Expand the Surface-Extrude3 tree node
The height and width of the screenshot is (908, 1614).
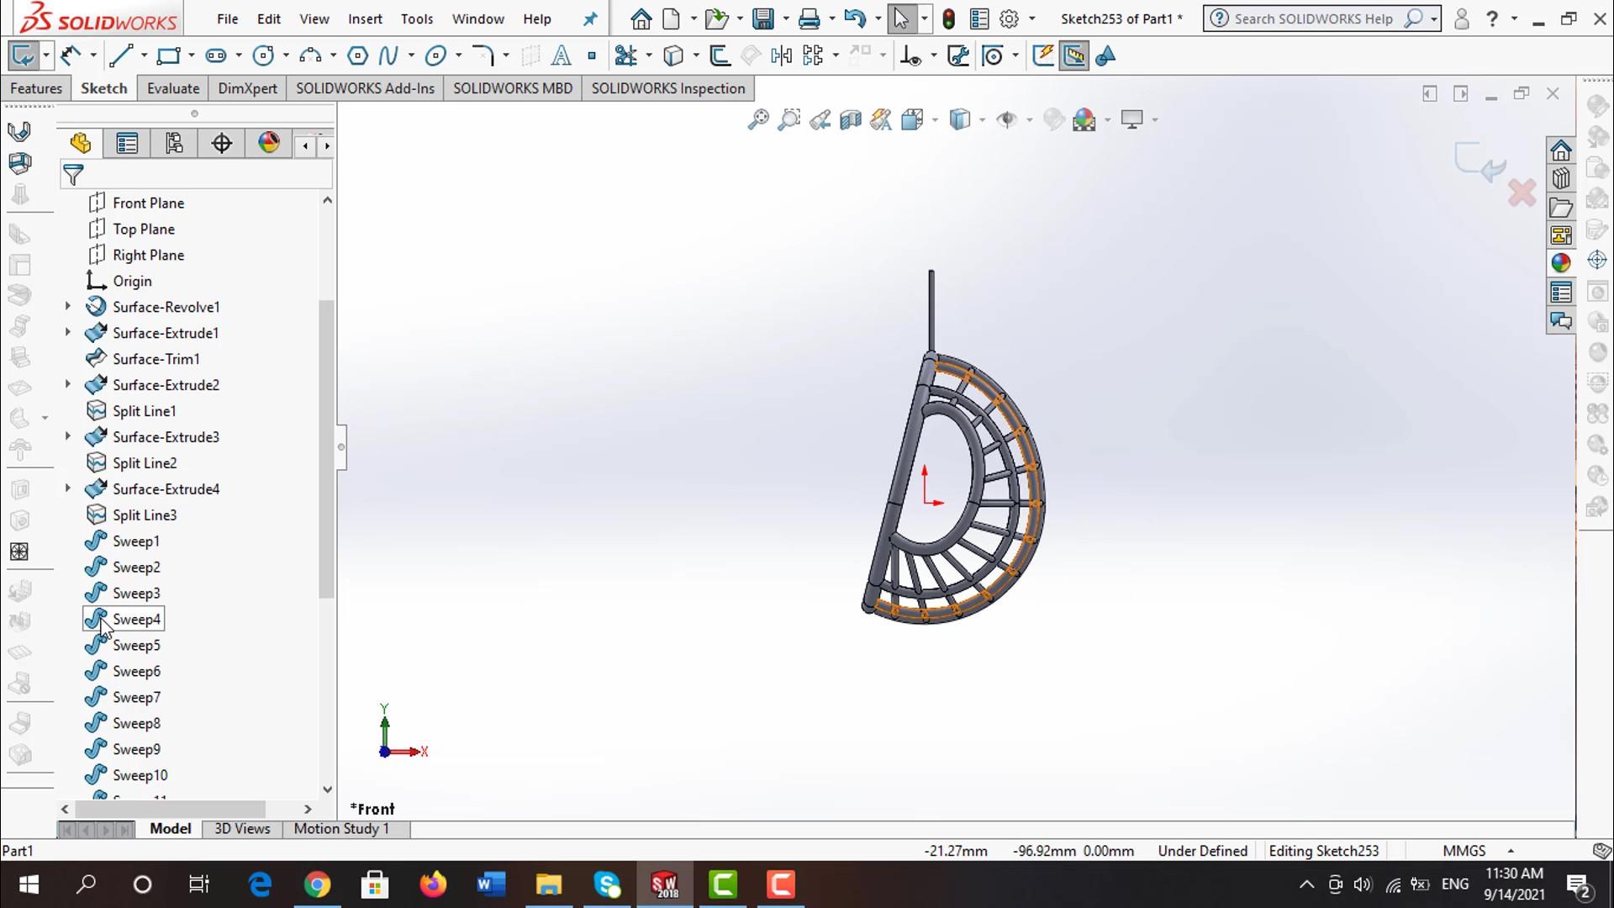point(68,437)
